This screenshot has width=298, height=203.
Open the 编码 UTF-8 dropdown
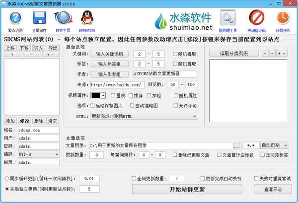coord(39,154)
